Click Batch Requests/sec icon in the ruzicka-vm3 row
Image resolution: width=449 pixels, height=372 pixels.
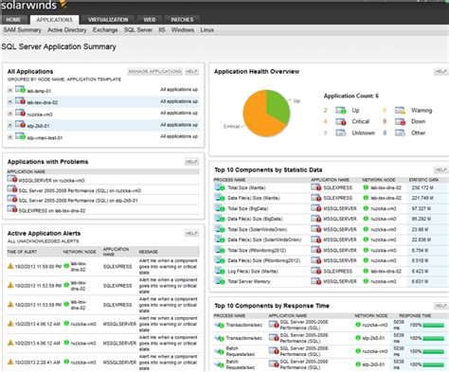click(x=219, y=351)
